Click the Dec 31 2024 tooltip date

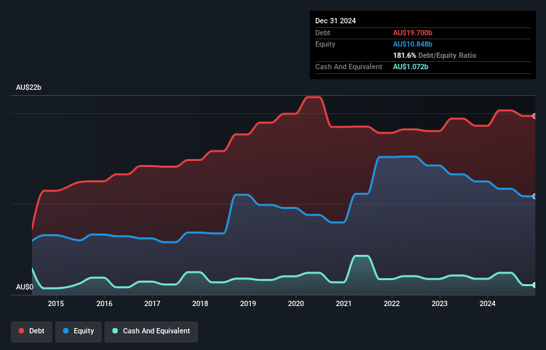click(x=335, y=21)
